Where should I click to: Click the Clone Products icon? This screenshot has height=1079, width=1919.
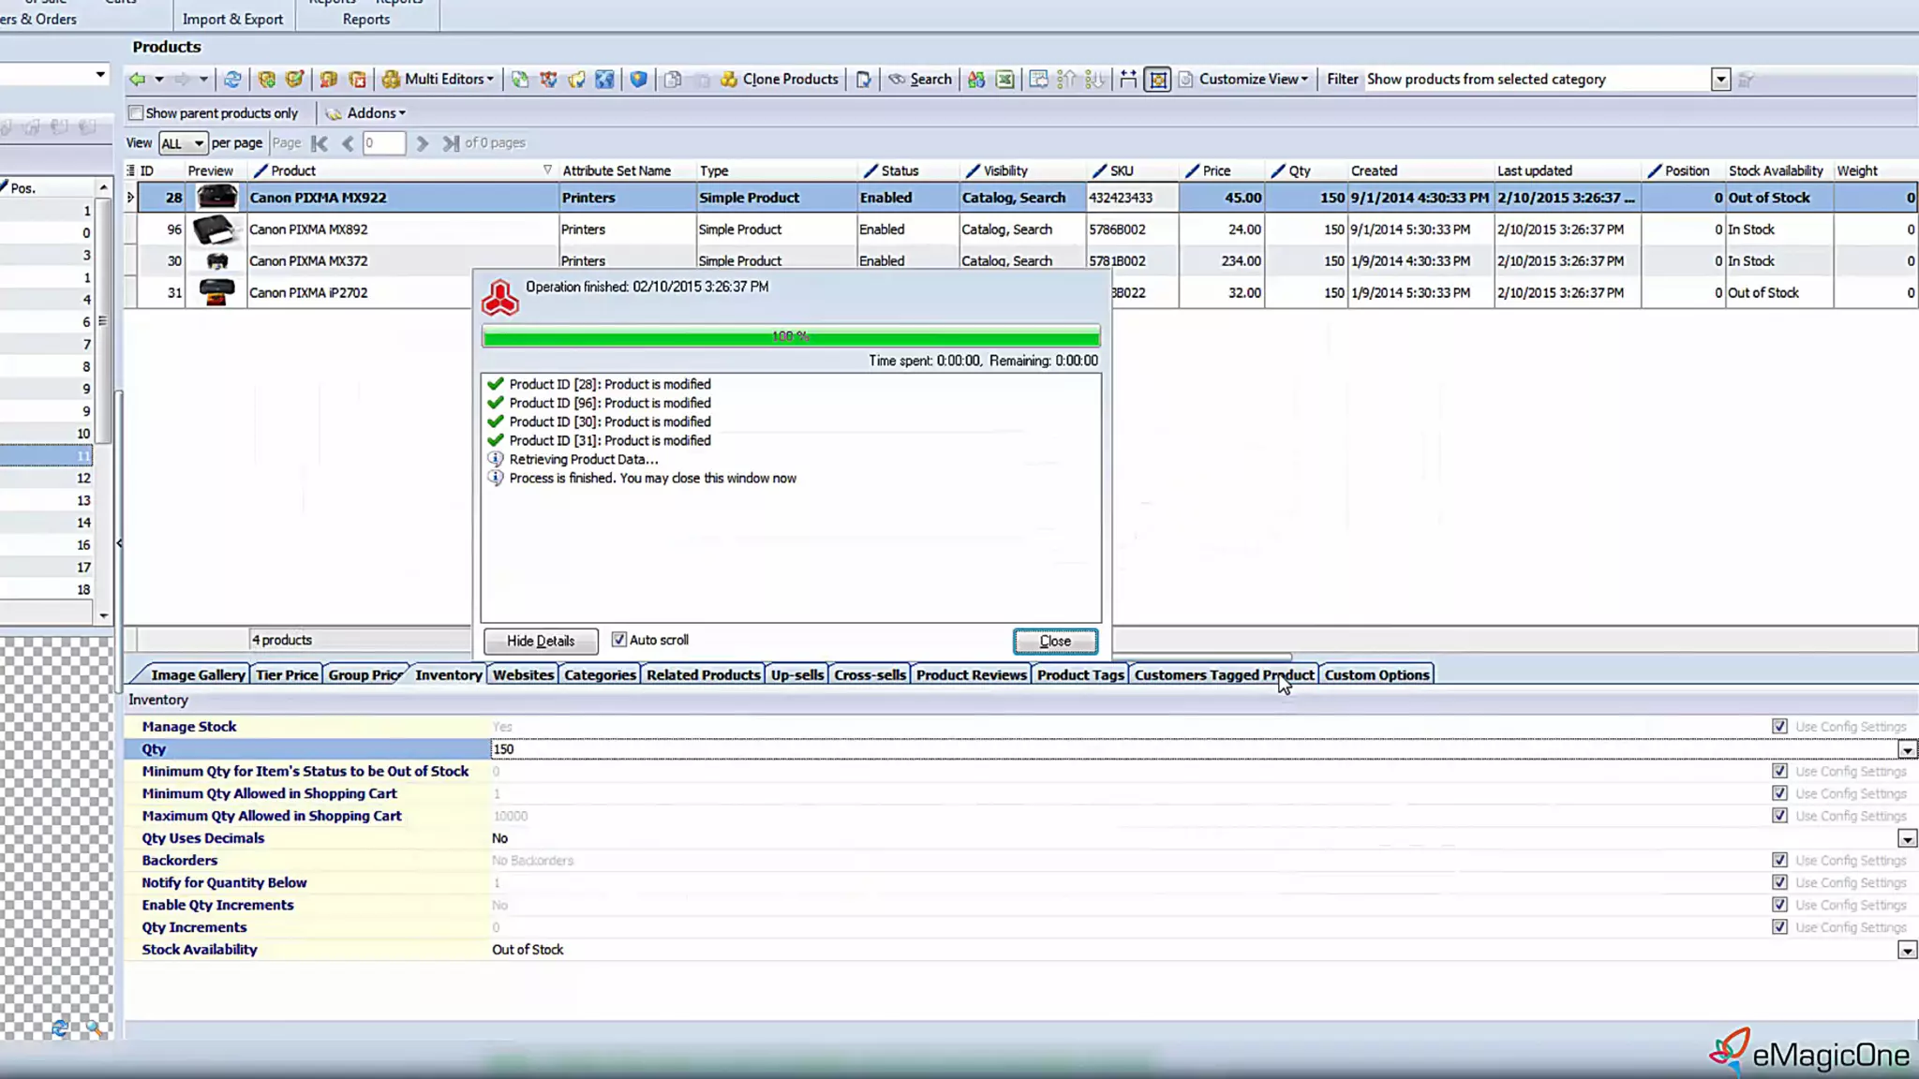[729, 80]
